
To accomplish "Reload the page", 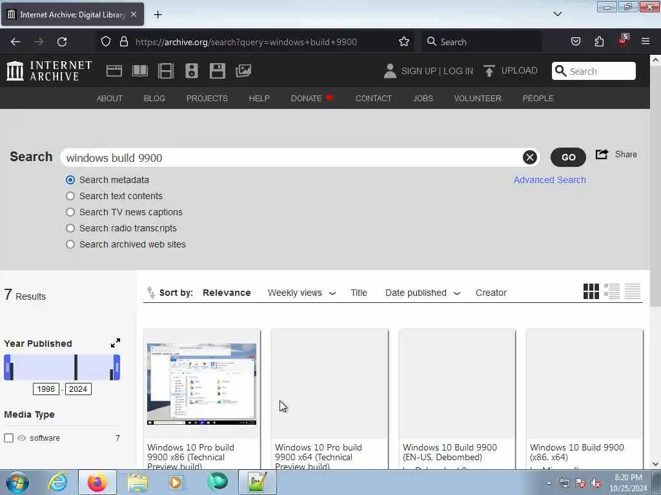I will tap(62, 42).
